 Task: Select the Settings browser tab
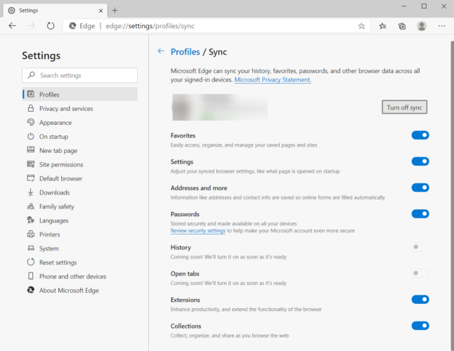tap(55, 11)
